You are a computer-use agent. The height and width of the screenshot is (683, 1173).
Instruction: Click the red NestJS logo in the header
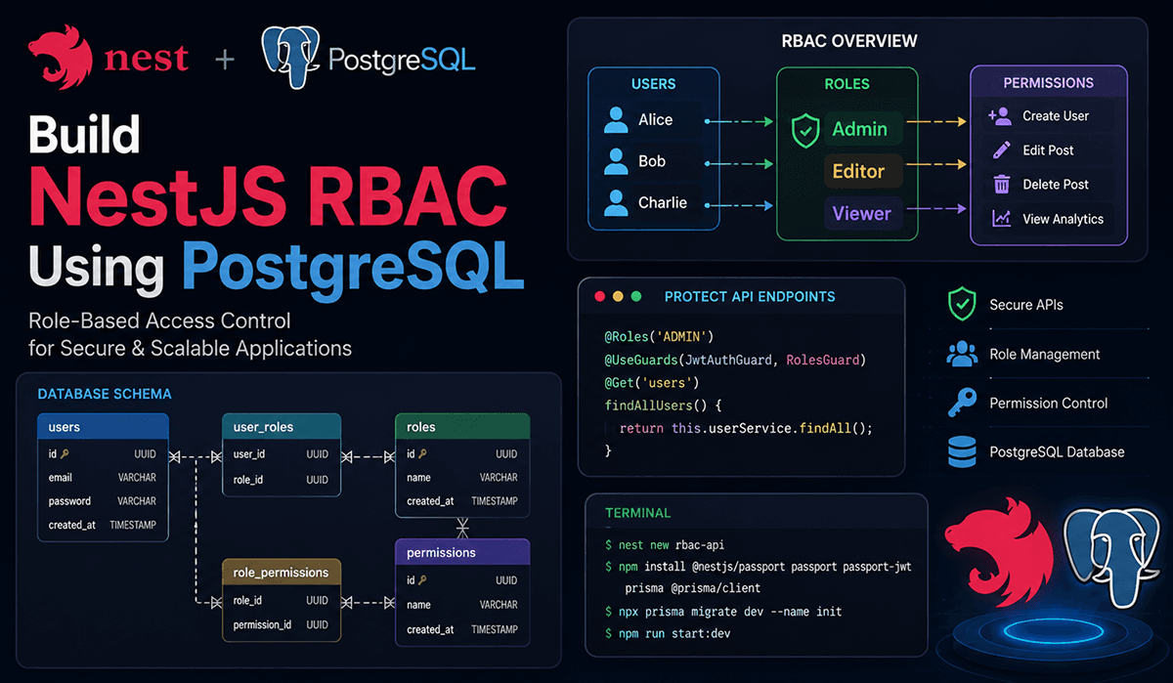click(x=62, y=60)
